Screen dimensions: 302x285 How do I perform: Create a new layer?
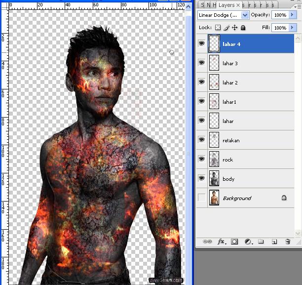(274, 242)
